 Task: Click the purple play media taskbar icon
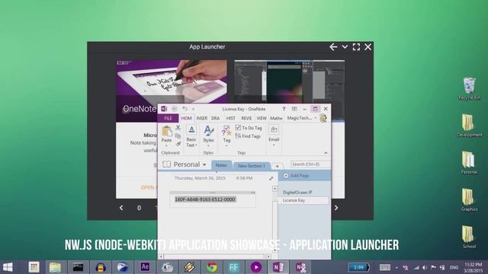[256, 267]
